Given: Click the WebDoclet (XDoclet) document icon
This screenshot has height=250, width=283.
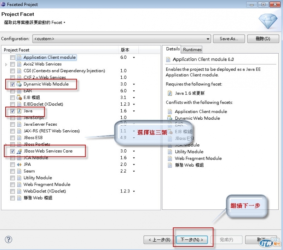Looking at the screenshot, I should tap(19, 191).
